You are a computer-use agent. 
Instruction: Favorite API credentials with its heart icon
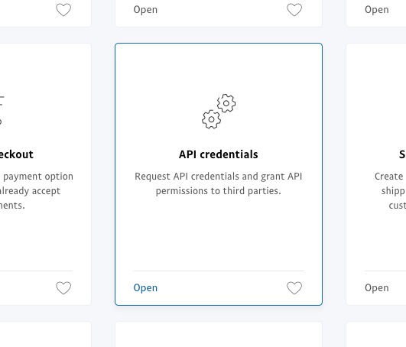click(294, 287)
